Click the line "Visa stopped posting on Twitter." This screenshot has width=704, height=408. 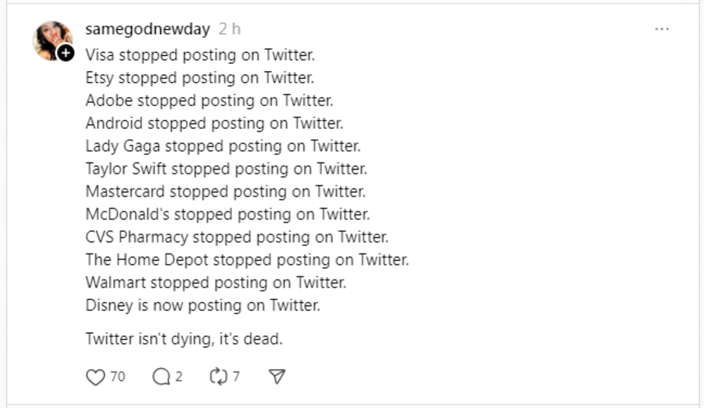click(x=200, y=55)
